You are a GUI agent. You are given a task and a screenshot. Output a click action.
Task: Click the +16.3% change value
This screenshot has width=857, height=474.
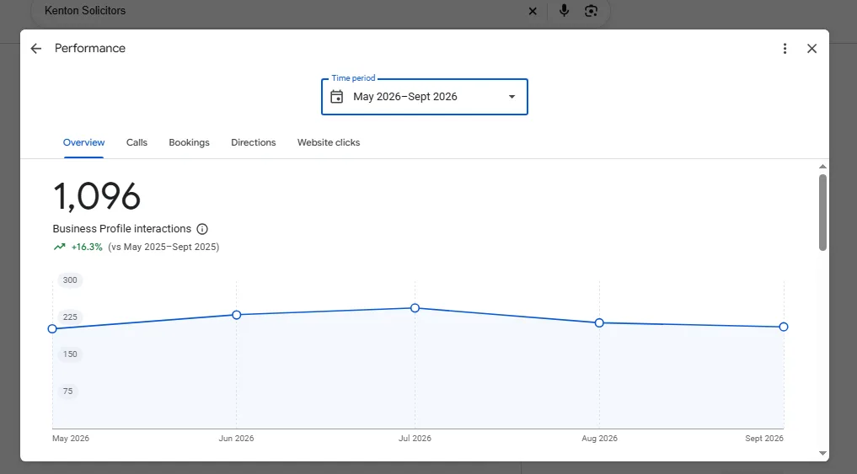click(87, 247)
